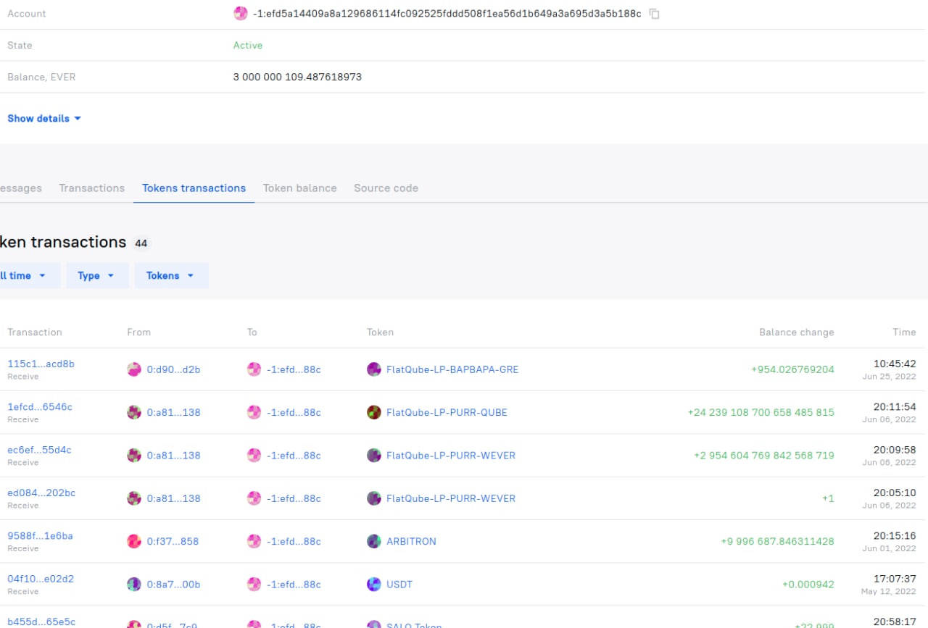
Task: Click the 0:f37...858 sender avatar icon
Action: pyautogui.click(x=134, y=541)
